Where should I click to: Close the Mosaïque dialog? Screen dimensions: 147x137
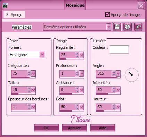click(141, 6)
